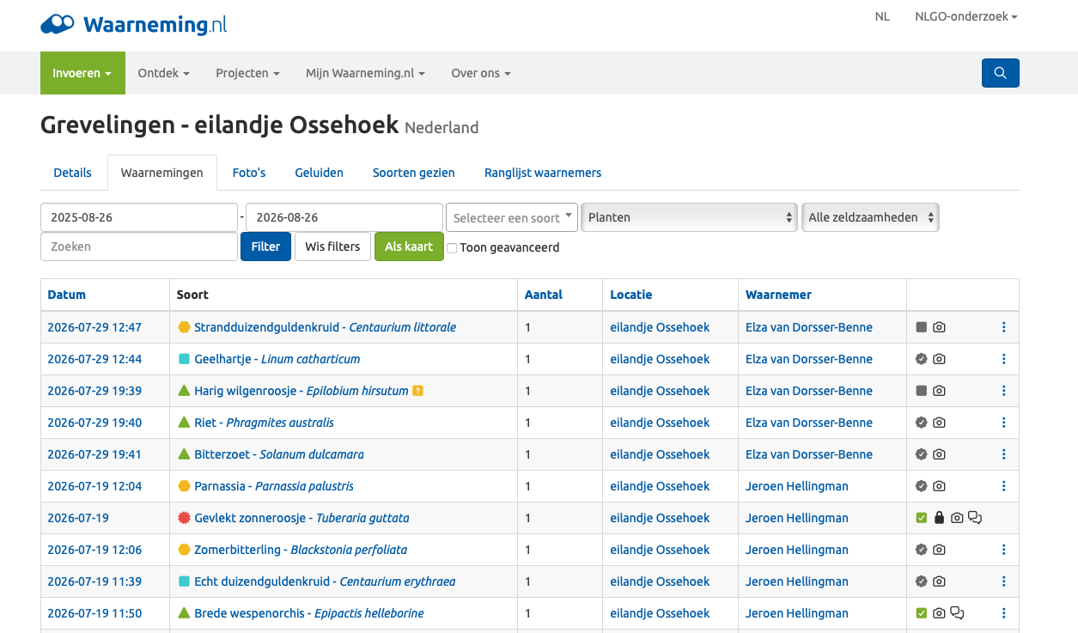This screenshot has width=1078, height=633.
Task: Open the Ontdek dropdown menu
Action: [x=164, y=73]
